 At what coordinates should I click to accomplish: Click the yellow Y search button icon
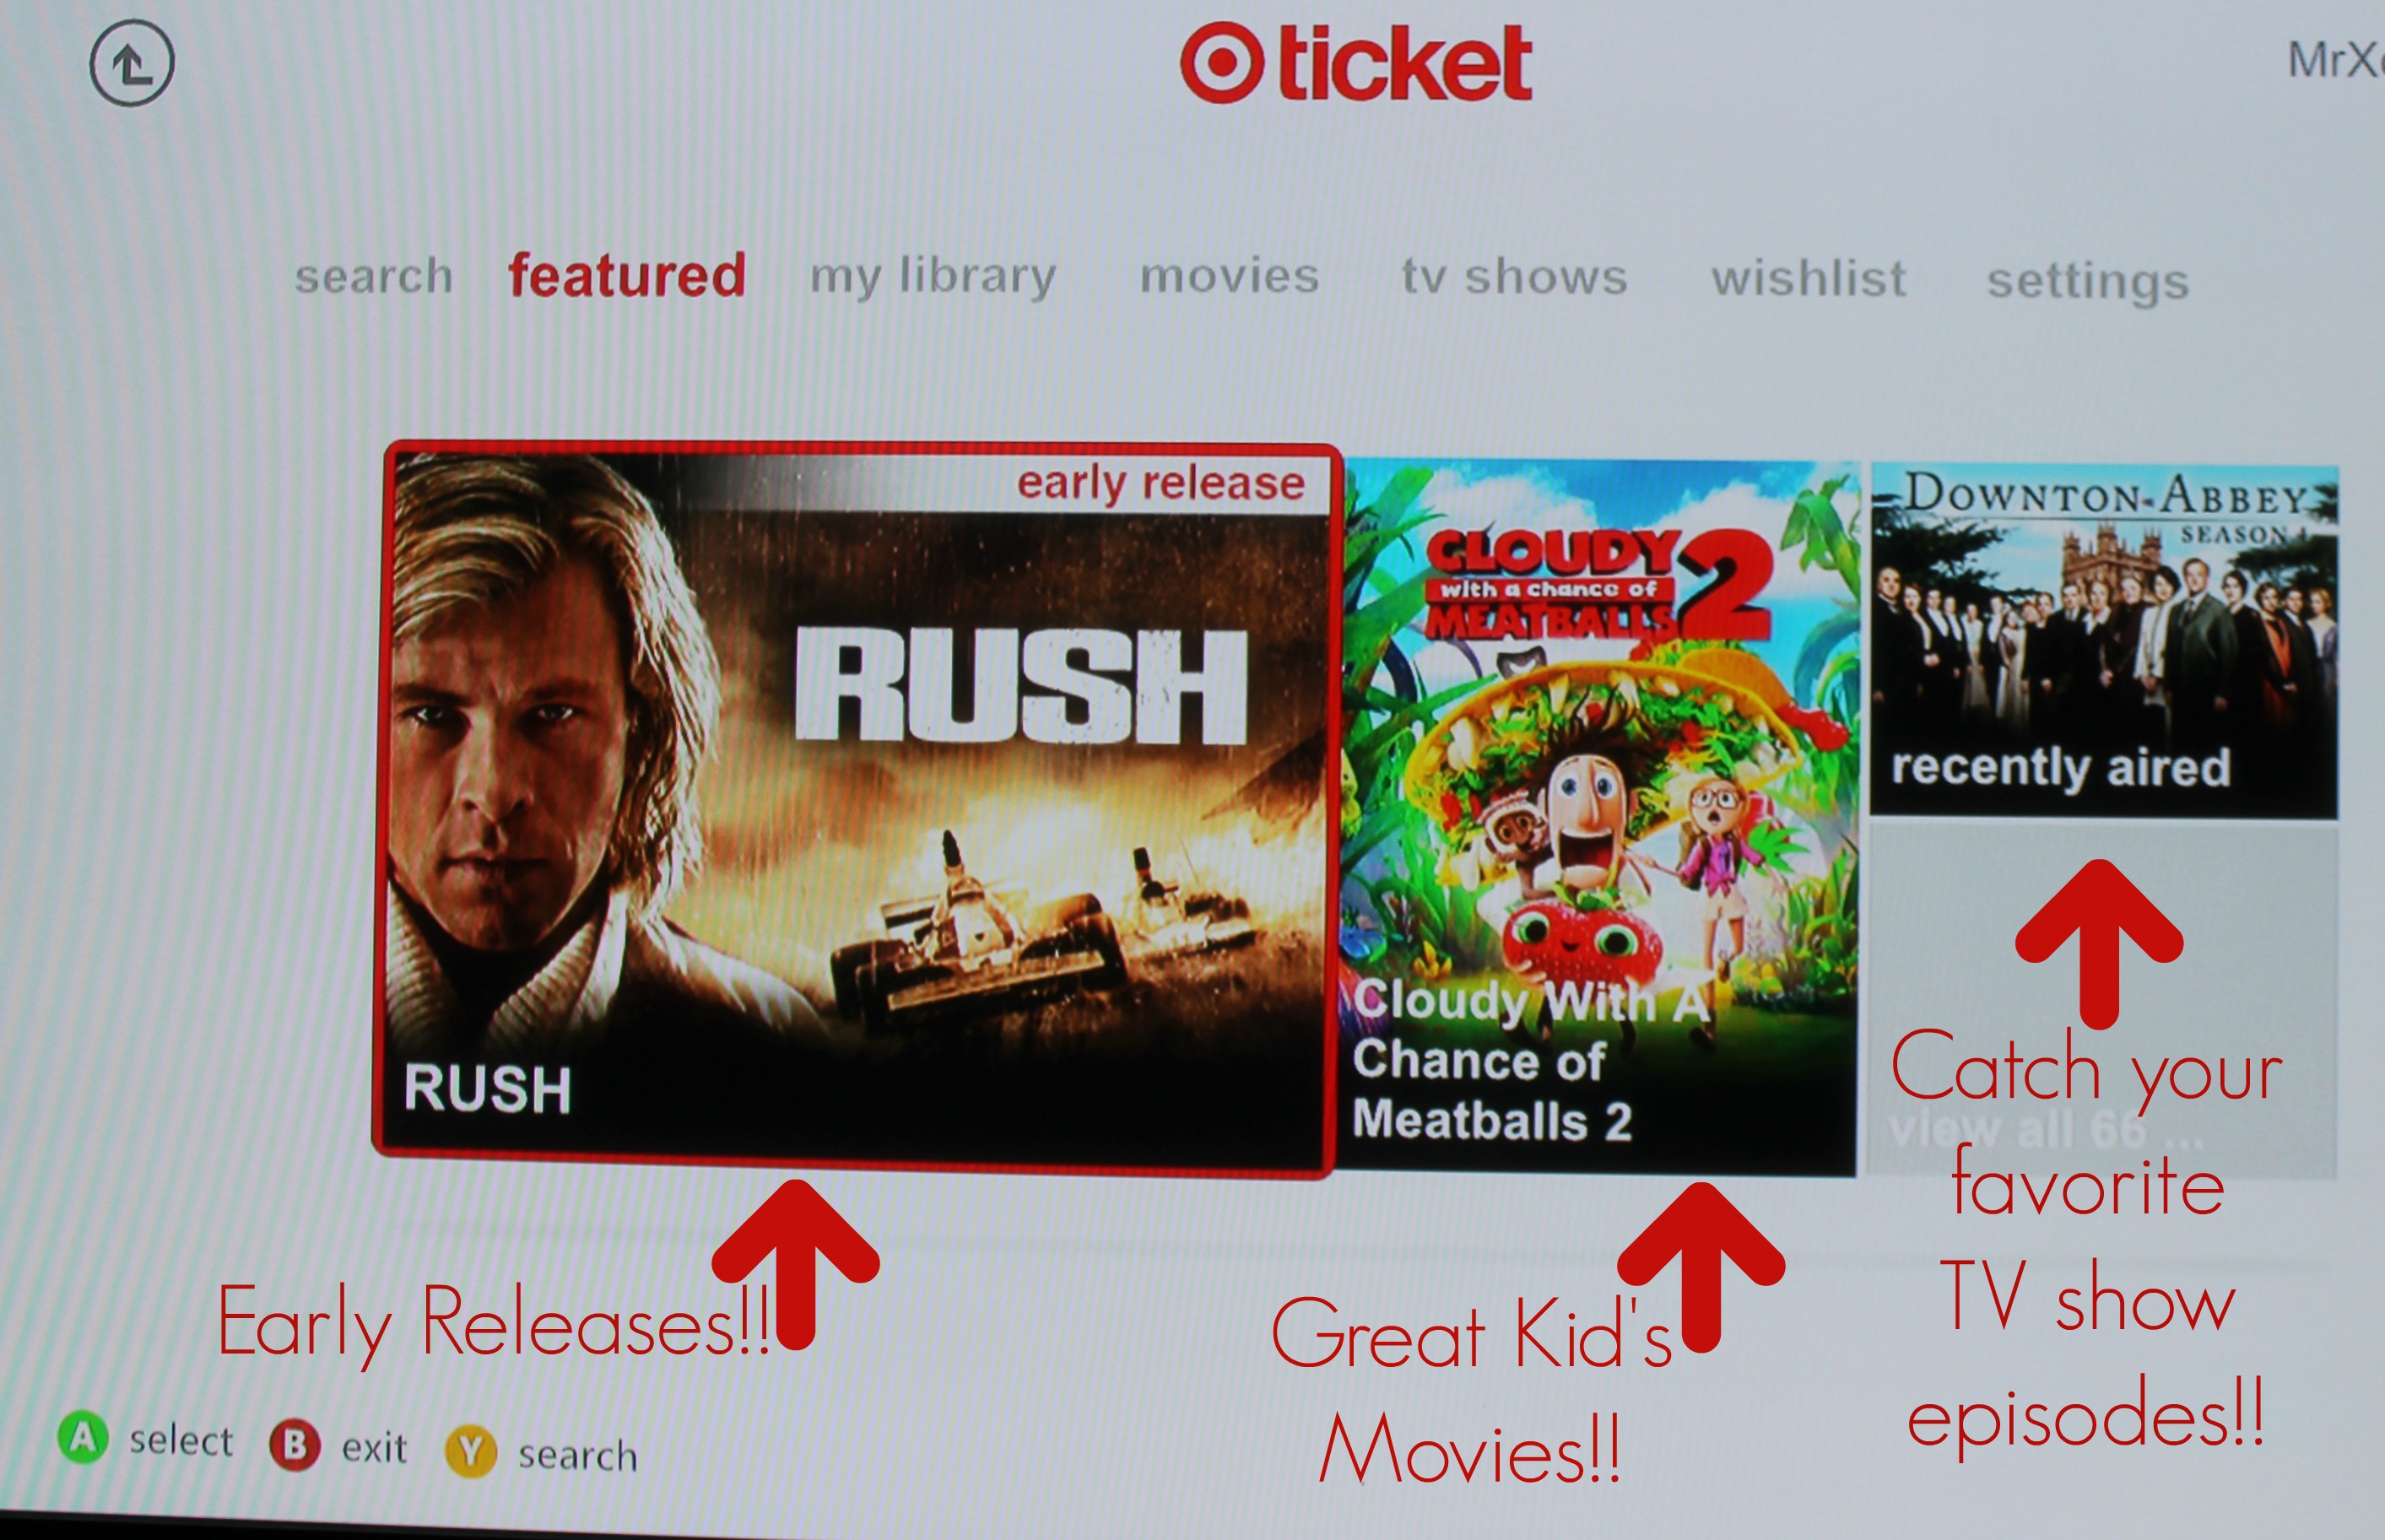[471, 1451]
